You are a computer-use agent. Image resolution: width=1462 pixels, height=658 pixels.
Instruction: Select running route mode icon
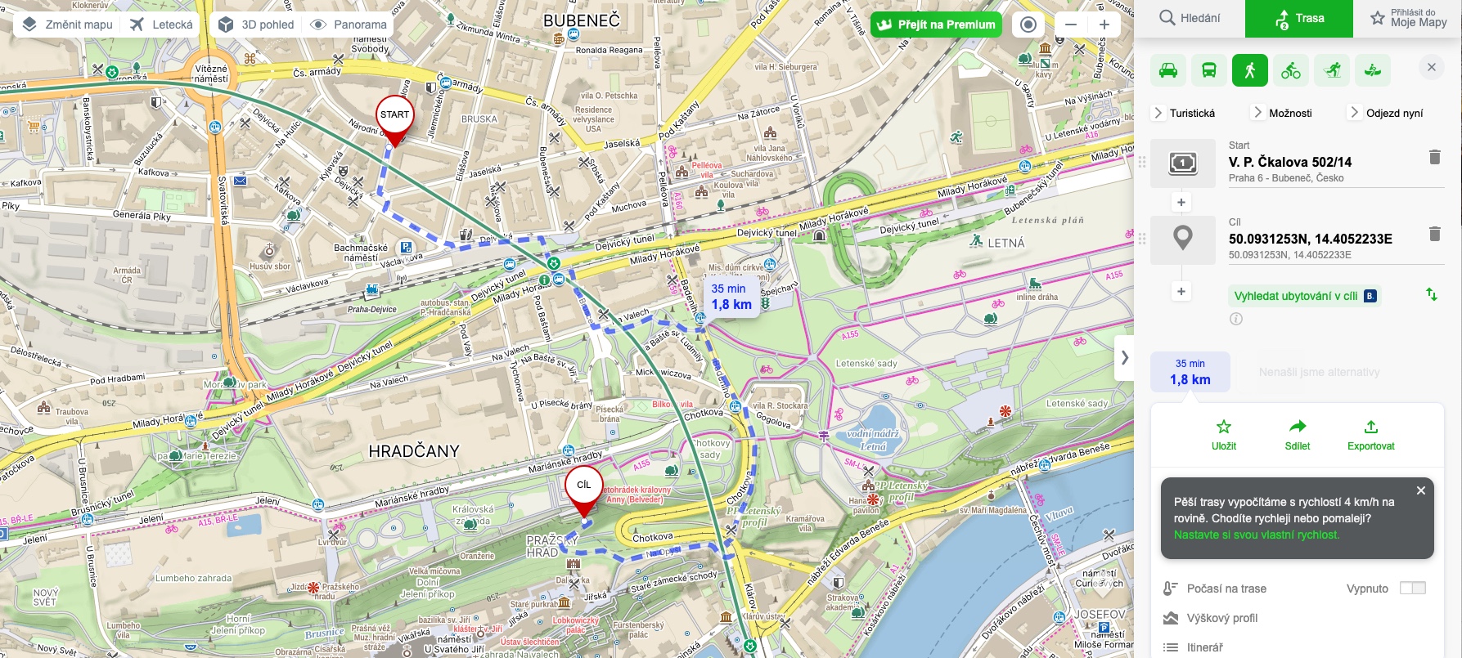(1332, 70)
